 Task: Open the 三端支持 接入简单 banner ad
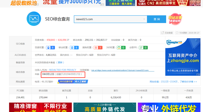click(120, 3)
